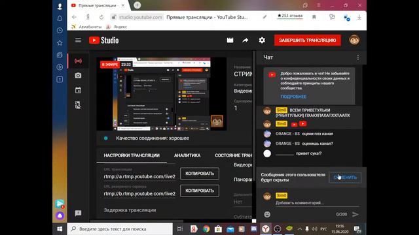
Task: Click the live stream preview thumbnail
Action: pos(162,94)
